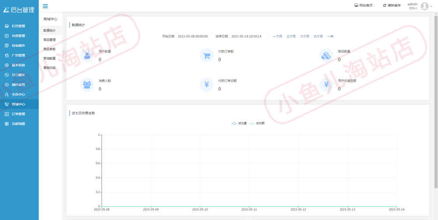The image size is (438, 220).
Task: Toggle the 成交量 series in the chart legend
Action: click(x=239, y=124)
